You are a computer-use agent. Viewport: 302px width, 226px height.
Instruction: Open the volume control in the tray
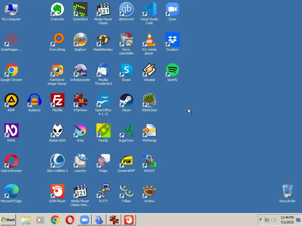(274, 220)
